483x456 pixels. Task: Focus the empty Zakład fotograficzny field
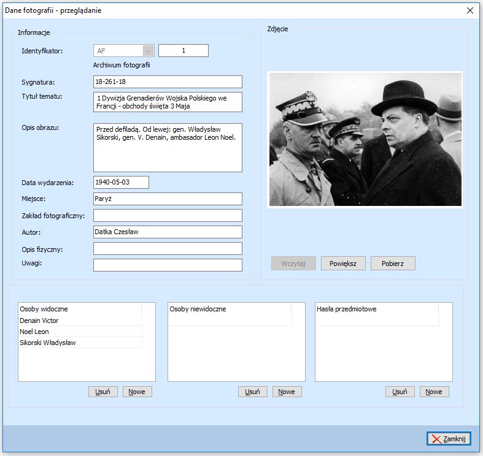point(168,215)
